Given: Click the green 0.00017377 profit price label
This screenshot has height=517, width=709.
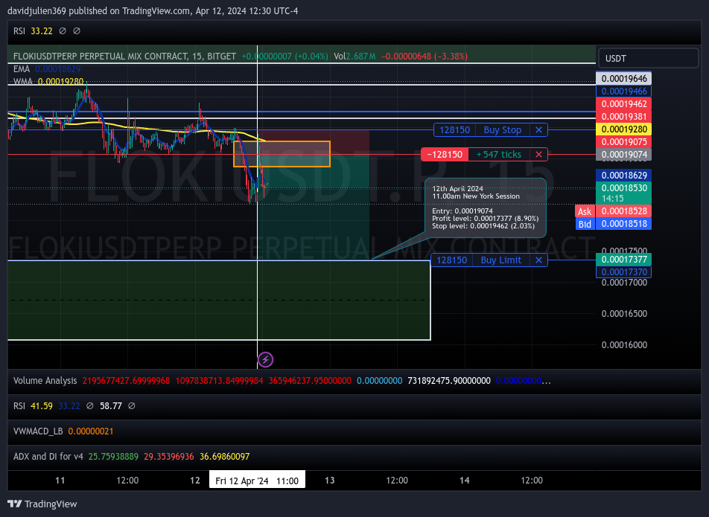Looking at the screenshot, I should pos(623,259).
